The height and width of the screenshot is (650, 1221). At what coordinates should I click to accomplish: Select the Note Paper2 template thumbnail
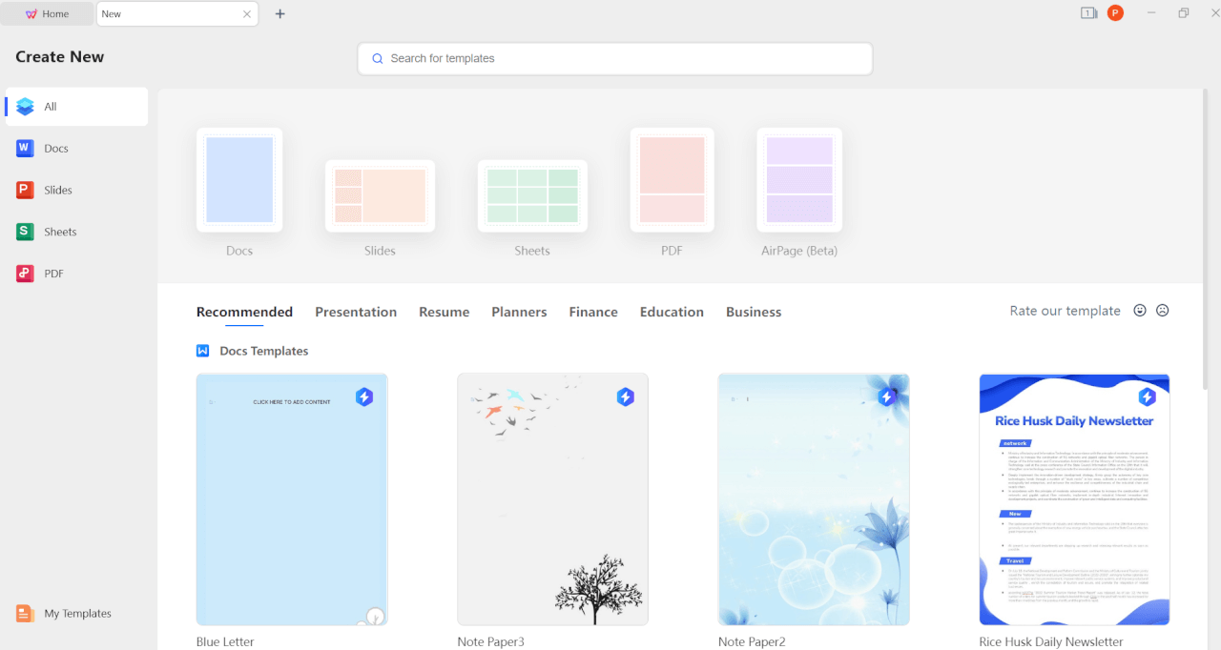[813, 499]
